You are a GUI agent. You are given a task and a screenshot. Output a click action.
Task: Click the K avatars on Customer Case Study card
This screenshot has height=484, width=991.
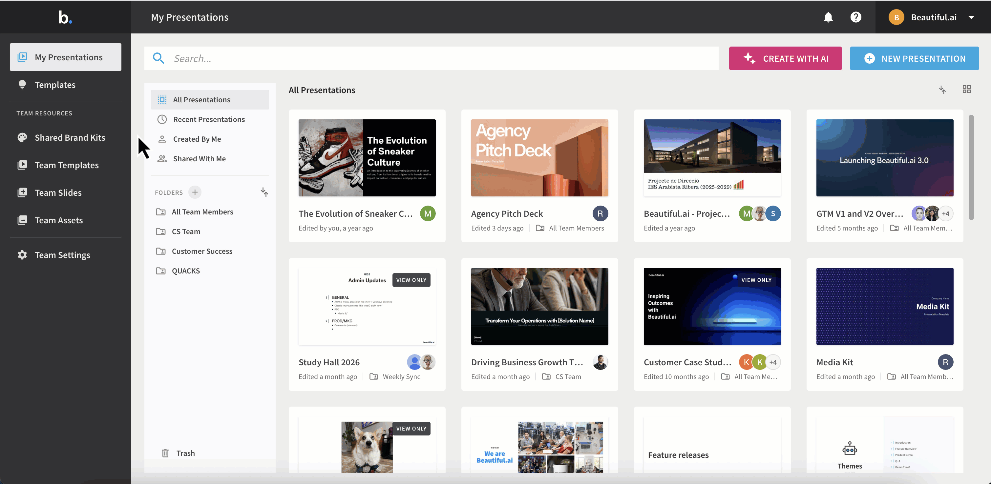point(753,362)
